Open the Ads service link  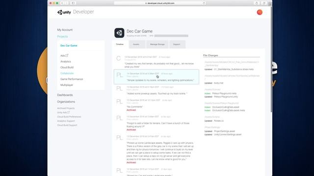[63, 56]
